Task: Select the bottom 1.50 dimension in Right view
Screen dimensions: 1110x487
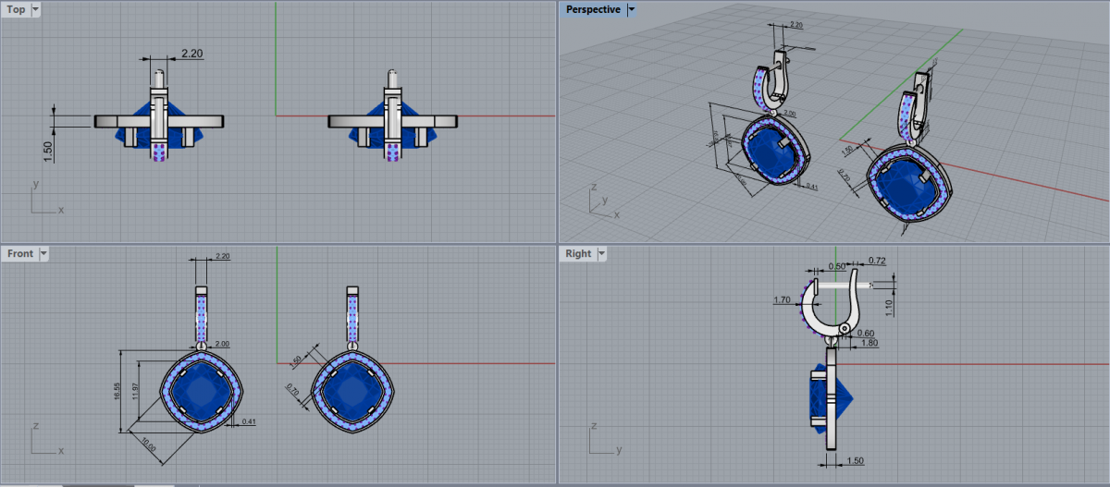Action: pyautogui.click(x=855, y=459)
